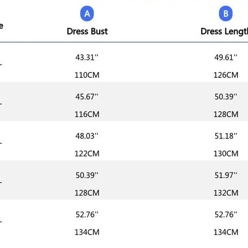
Task: Select the Dress Length column header
Action: tap(224, 32)
